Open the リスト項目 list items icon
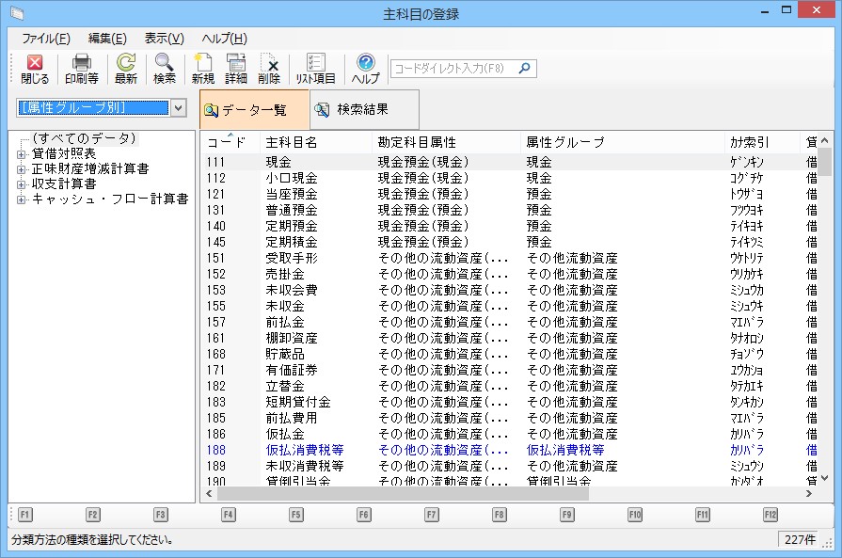This screenshot has height=558, width=842. tap(316, 69)
